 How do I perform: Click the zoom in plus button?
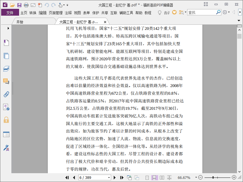pos(234,177)
